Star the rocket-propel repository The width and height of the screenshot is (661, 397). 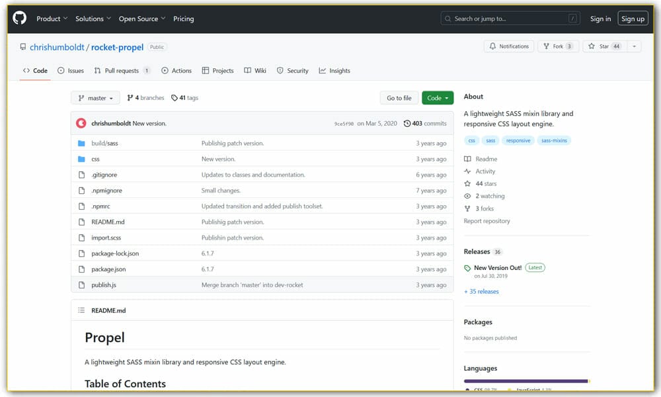pos(603,46)
